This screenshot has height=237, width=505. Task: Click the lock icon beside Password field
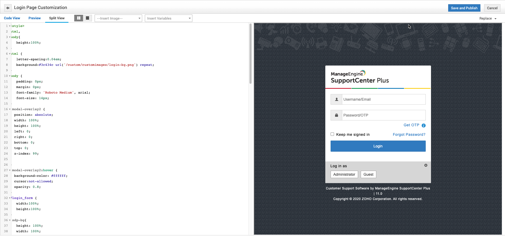tap(336, 115)
